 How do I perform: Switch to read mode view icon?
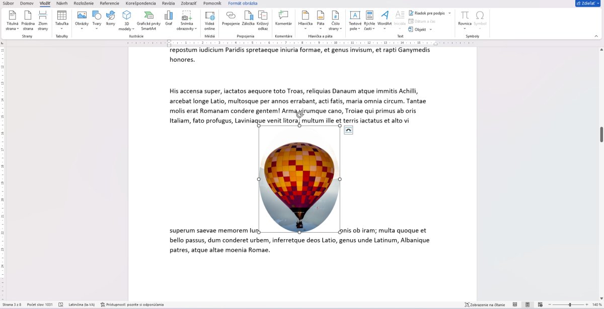click(x=515, y=304)
